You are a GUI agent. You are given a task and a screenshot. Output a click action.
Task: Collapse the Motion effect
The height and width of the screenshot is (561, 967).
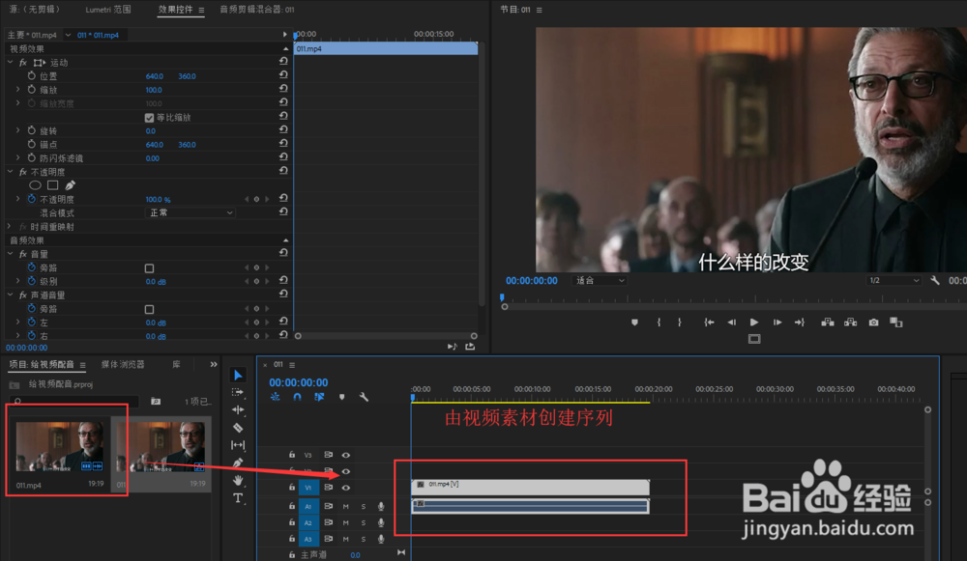10,62
